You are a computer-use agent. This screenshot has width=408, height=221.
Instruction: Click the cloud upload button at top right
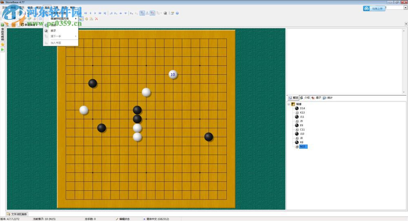click(x=374, y=9)
